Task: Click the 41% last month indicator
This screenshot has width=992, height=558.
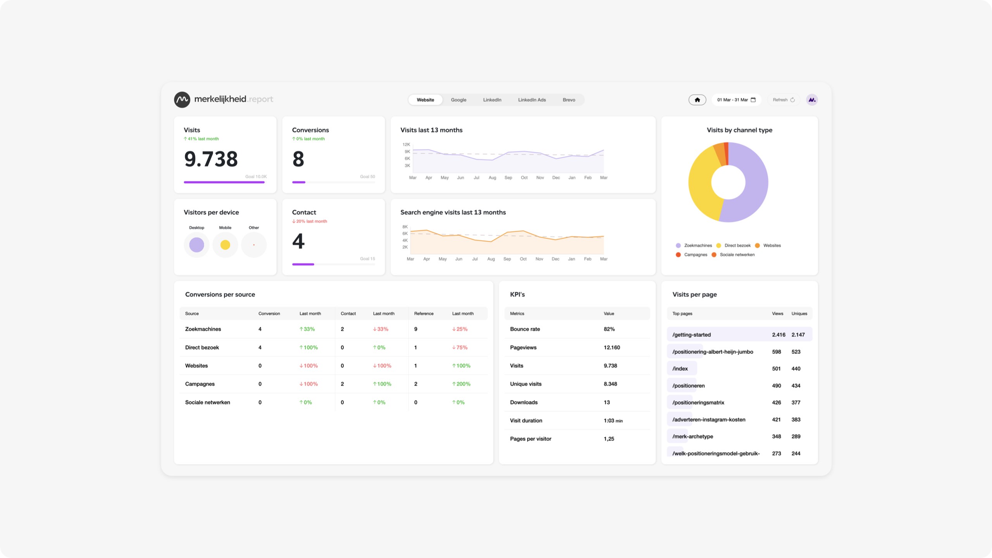Action: (201, 139)
